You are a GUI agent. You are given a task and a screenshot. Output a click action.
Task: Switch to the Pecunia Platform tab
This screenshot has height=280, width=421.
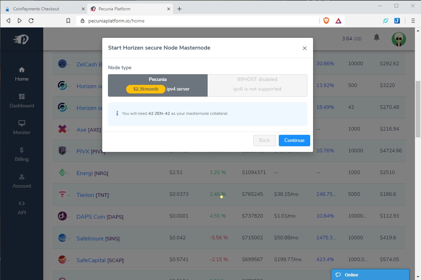click(x=130, y=9)
